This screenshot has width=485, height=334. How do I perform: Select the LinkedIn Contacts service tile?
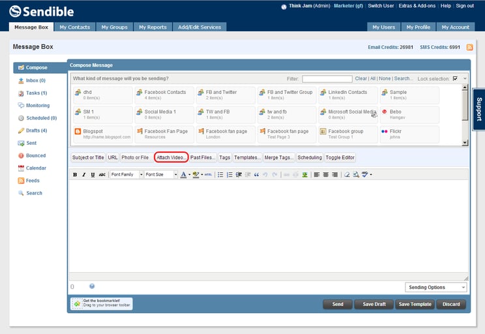tap(348, 95)
